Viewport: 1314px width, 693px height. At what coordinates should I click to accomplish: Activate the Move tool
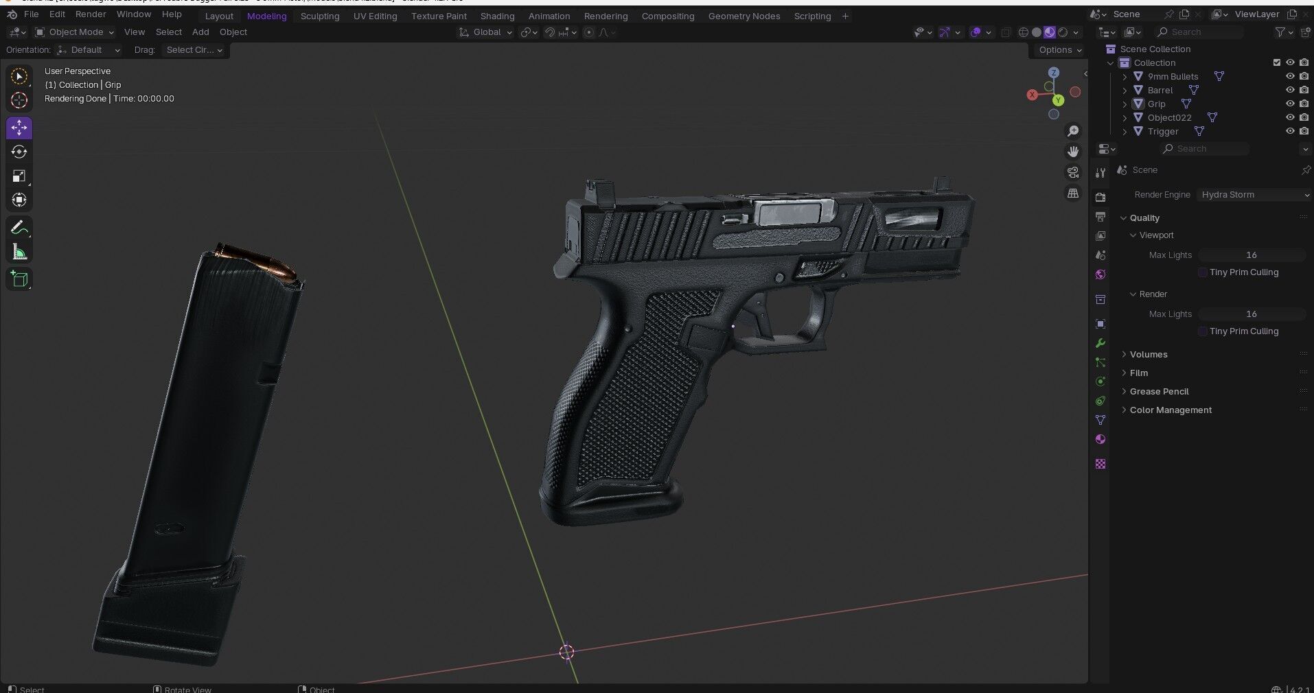19,128
